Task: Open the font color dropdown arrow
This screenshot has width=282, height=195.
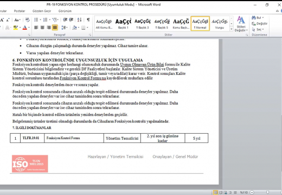Action: [29, 28]
